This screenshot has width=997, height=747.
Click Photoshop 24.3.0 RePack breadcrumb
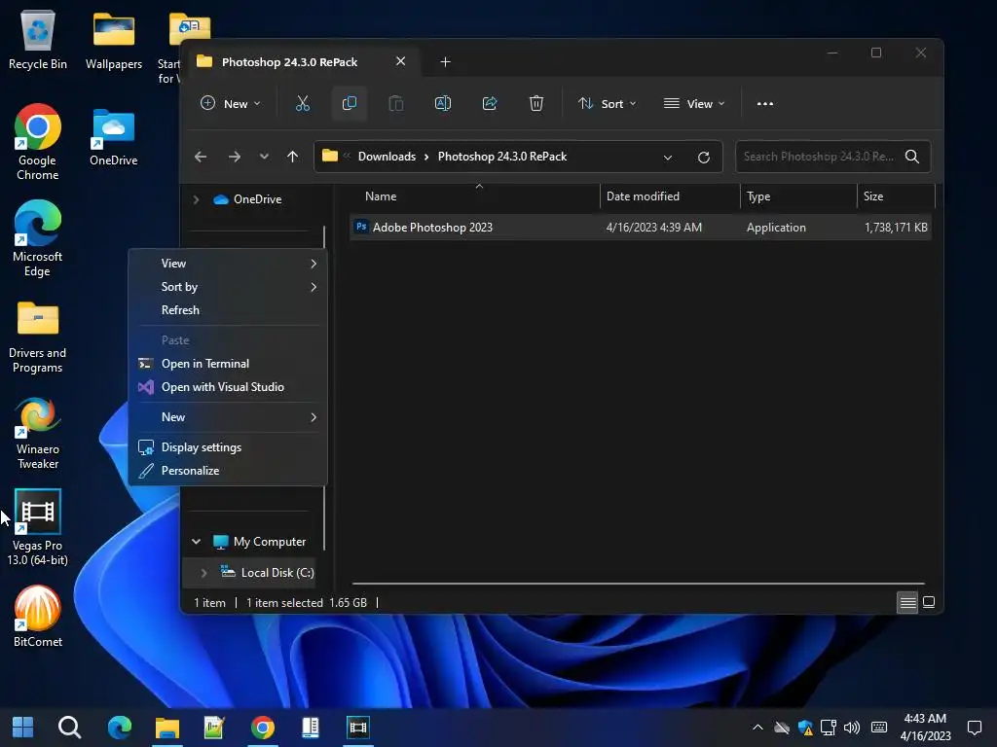501,157
